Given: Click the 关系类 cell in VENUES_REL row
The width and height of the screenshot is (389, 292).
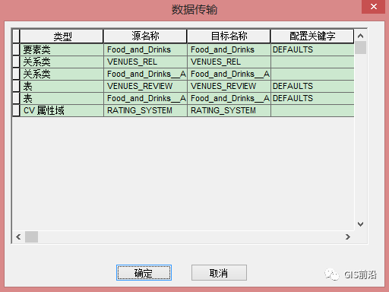Looking at the screenshot, I should point(62,62).
